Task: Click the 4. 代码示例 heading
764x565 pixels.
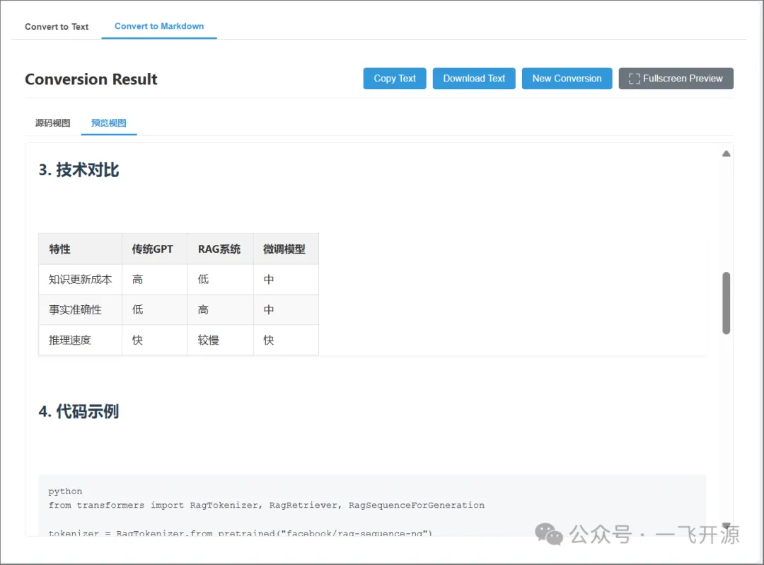Action: [79, 411]
